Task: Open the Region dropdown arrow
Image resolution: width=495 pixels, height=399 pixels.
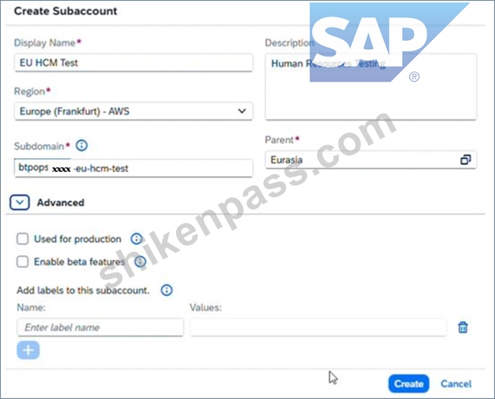Action: (x=242, y=111)
